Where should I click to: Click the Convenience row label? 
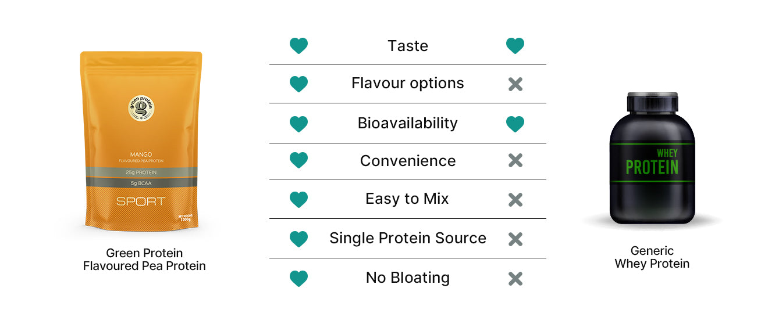click(407, 160)
